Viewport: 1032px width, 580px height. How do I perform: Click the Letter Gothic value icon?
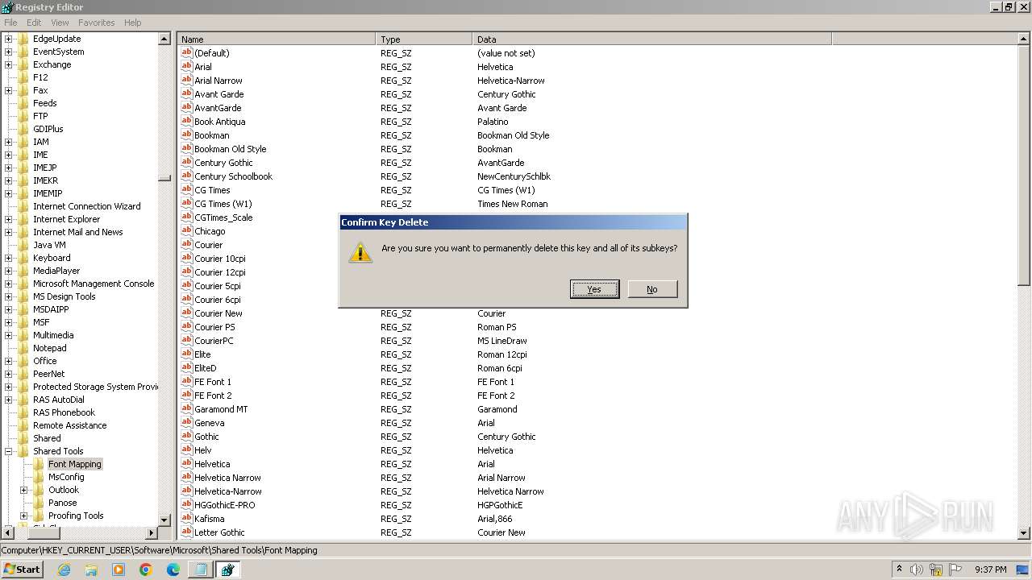186,532
